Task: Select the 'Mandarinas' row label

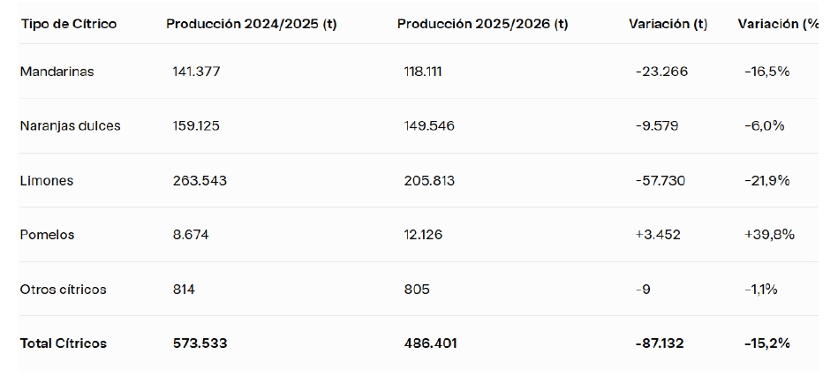Action: point(57,72)
